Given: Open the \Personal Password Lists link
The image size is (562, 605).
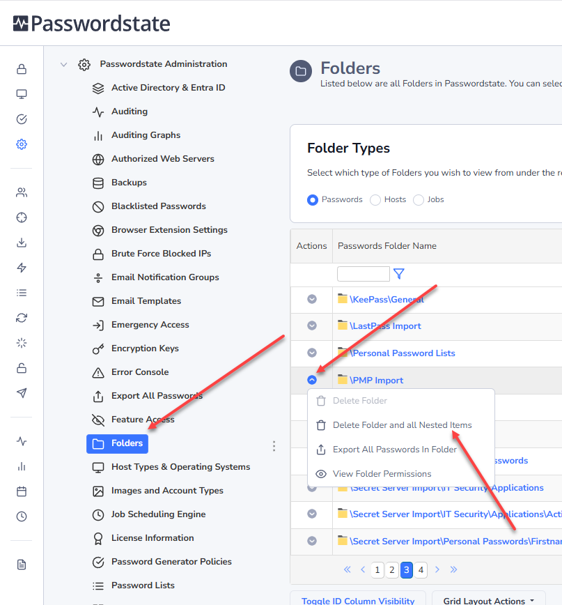Looking at the screenshot, I should pos(403,353).
